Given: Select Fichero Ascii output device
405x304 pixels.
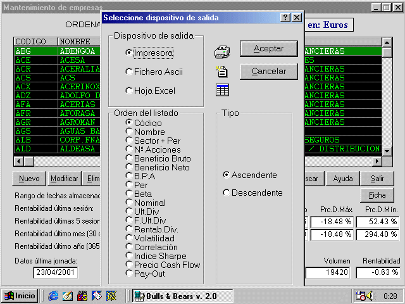Looking at the screenshot, I should [x=154, y=72].
